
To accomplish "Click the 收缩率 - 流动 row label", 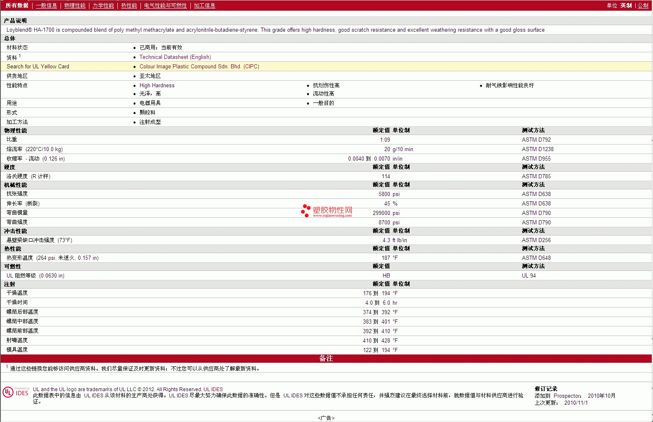I will tap(35, 159).
